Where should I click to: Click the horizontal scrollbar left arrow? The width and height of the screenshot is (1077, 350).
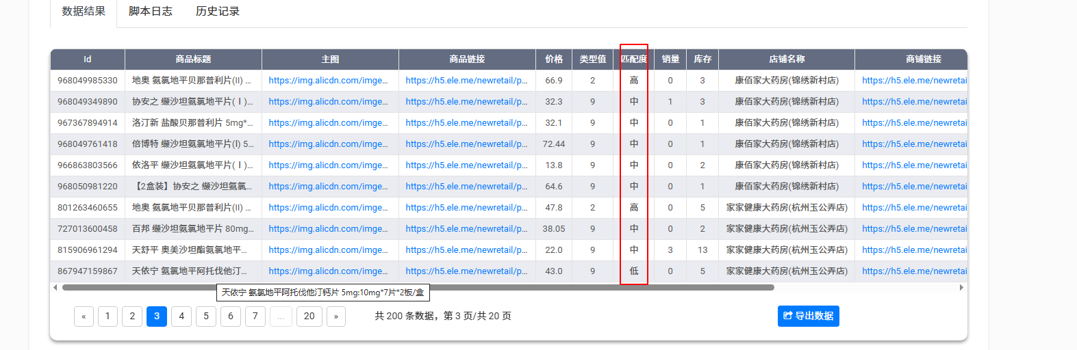tap(55, 288)
